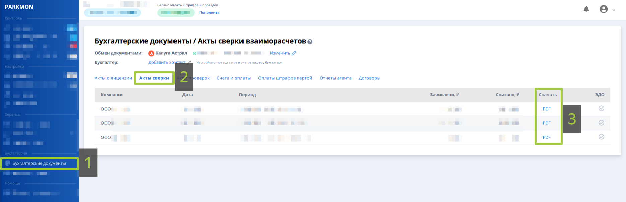Open the user profile avatar icon

604,9
